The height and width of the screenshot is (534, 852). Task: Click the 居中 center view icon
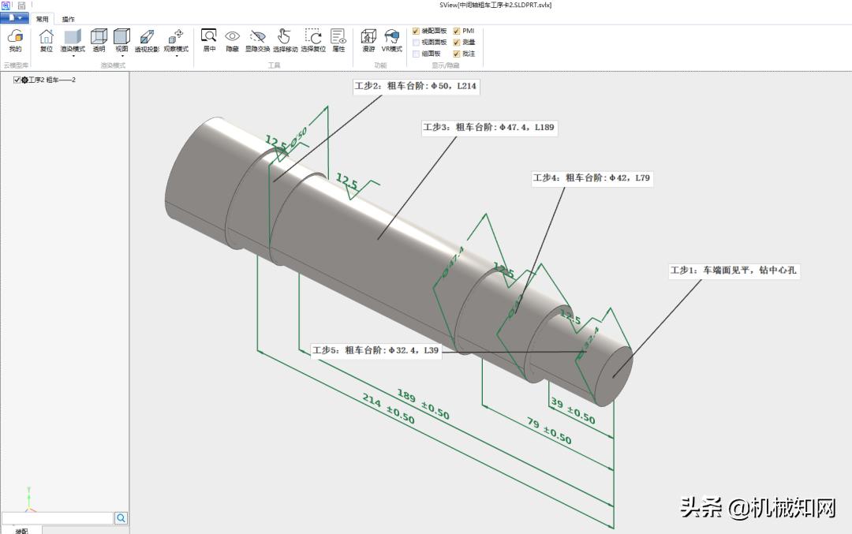pyautogui.click(x=209, y=39)
